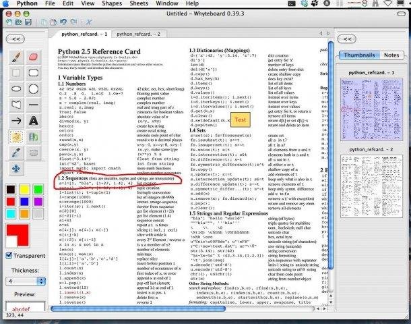Pick the light grey color swatch
The width and height of the screenshot is (411, 324).
pyautogui.click(x=38, y=214)
